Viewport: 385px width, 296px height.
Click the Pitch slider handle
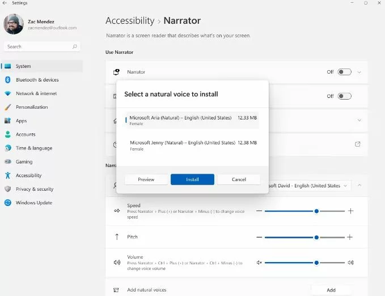pyautogui.click(x=316, y=237)
